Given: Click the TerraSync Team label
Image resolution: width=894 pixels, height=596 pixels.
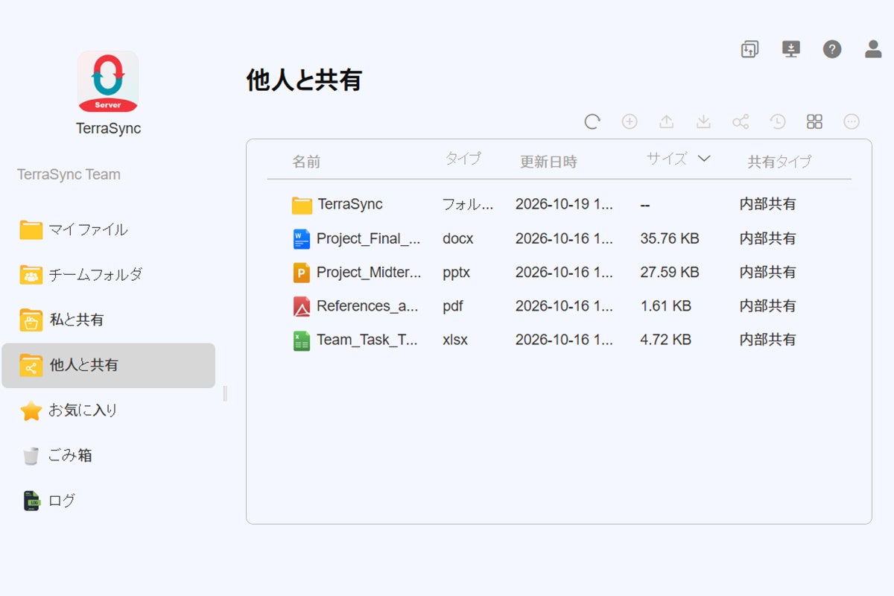Looking at the screenshot, I should (x=69, y=174).
